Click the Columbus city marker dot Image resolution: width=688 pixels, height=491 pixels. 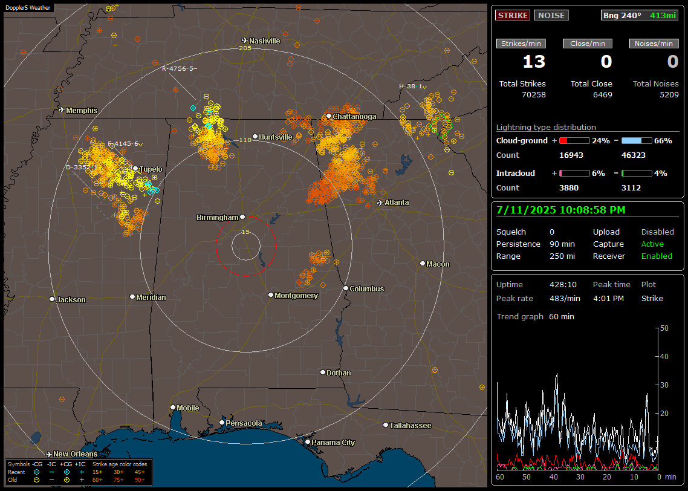pos(346,288)
